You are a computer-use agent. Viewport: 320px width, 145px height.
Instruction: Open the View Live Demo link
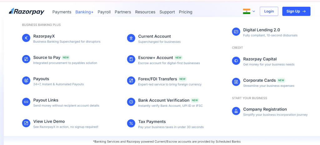pos(49,121)
